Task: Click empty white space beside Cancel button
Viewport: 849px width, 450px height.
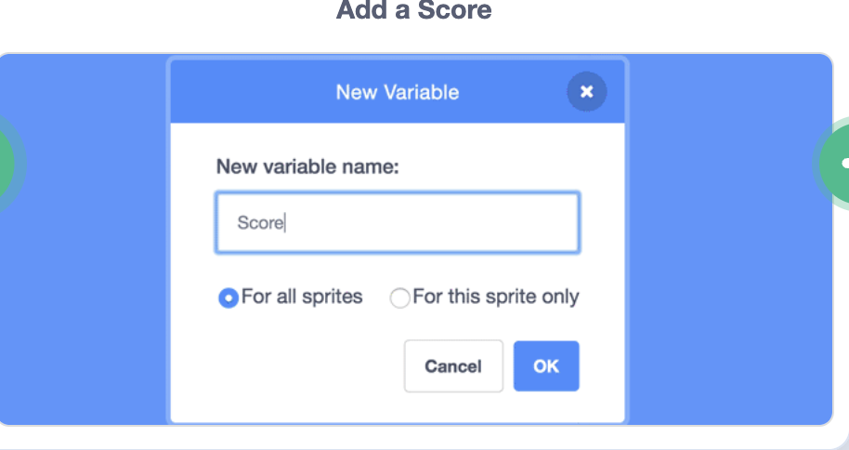Action: pyautogui.click(x=297, y=367)
